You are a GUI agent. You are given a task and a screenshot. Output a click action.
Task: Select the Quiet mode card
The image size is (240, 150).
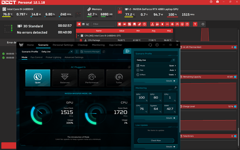pyautogui.click(x=38, y=78)
